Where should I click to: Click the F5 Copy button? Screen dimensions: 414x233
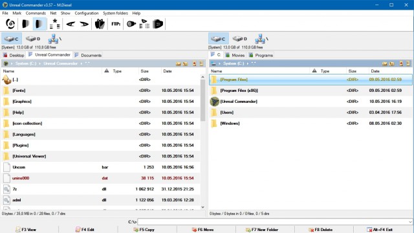pyautogui.click(x=144, y=230)
